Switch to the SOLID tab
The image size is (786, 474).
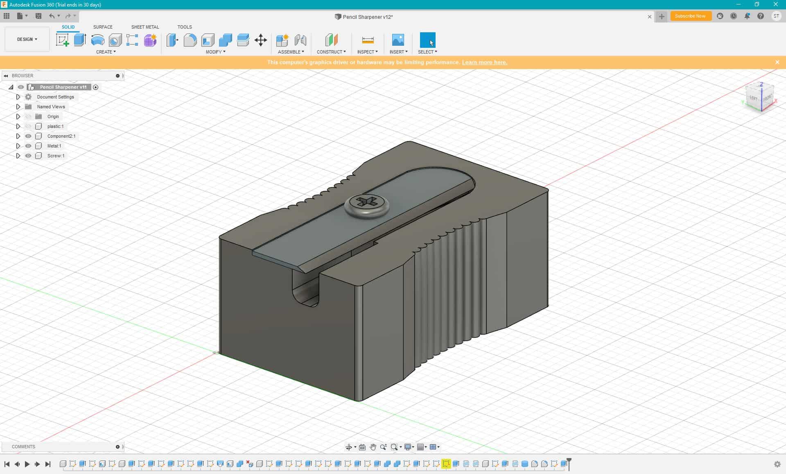[x=68, y=27]
